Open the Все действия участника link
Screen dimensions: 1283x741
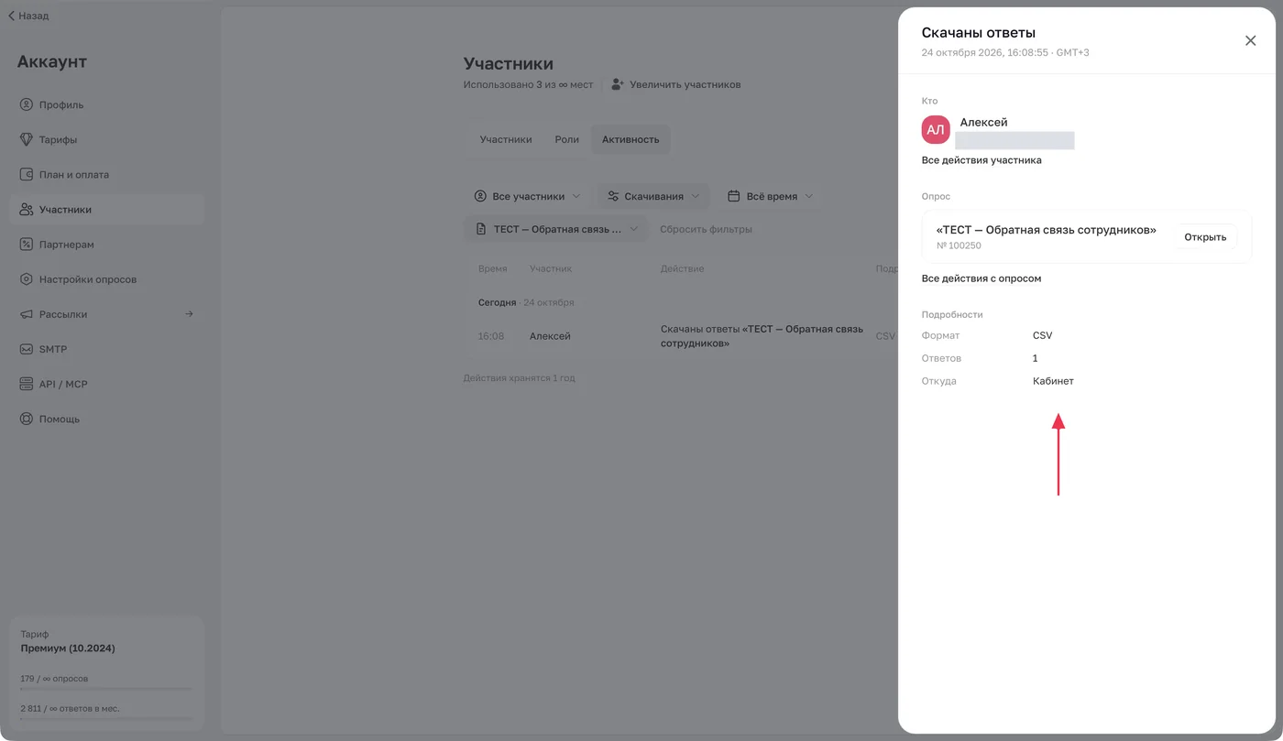(981, 160)
